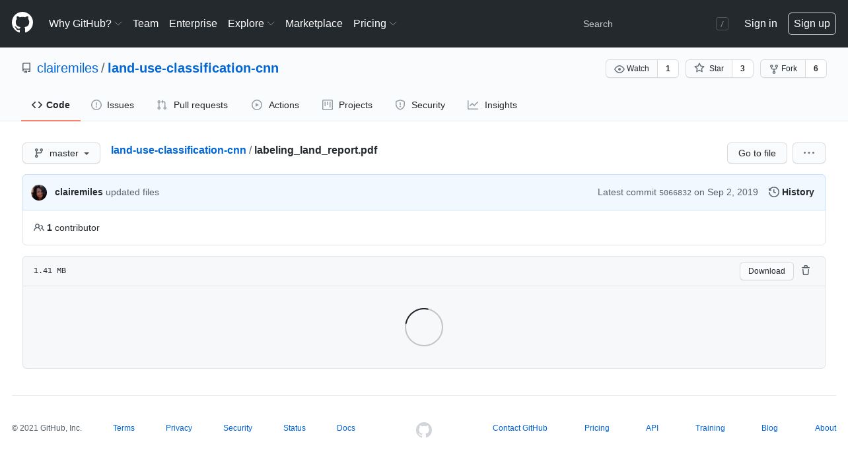
Task: Open the Terms footer link
Action: pos(124,428)
